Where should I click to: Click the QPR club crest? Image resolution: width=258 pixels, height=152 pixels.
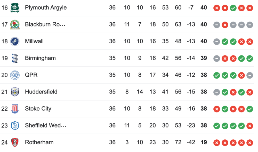pyautogui.click(x=15, y=75)
